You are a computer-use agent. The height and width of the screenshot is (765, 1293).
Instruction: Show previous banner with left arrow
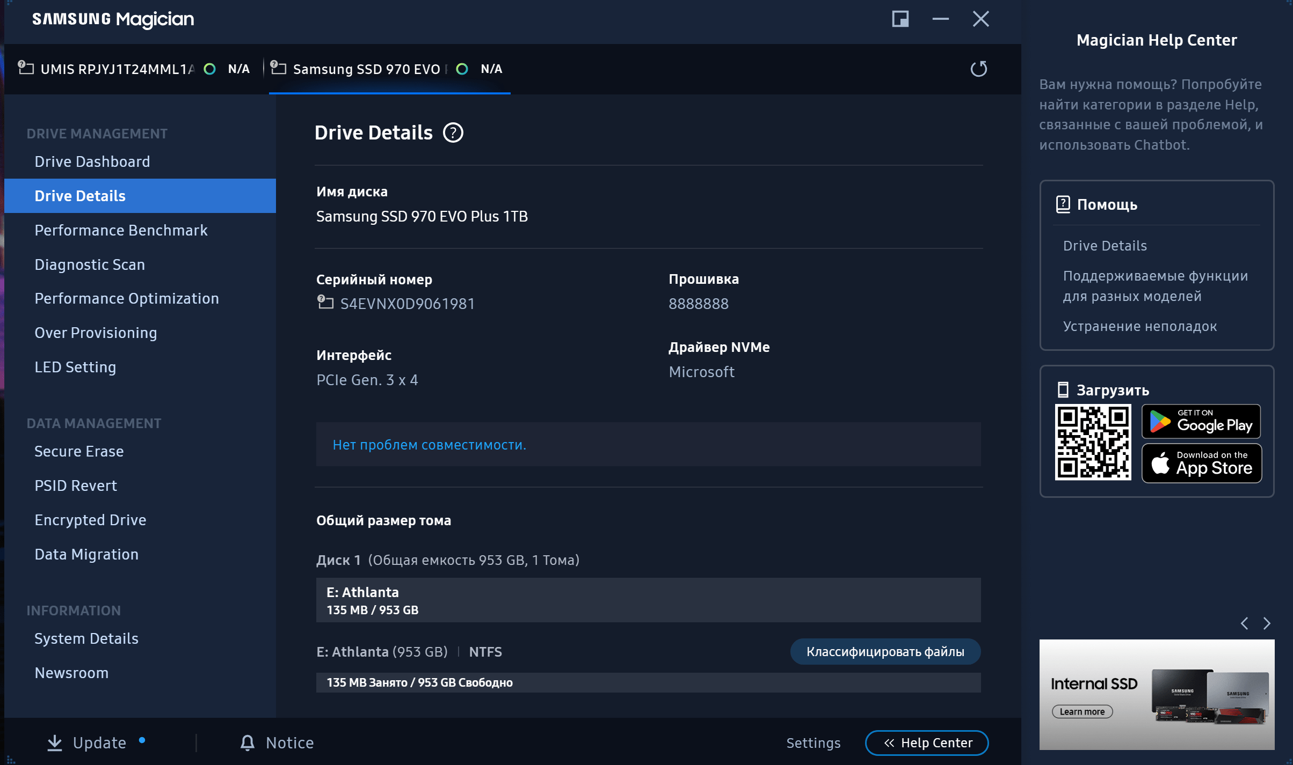(1244, 623)
